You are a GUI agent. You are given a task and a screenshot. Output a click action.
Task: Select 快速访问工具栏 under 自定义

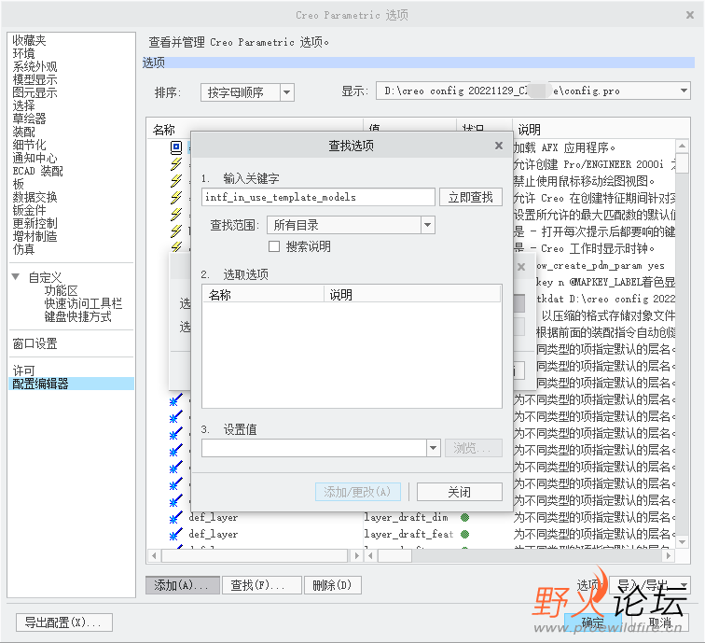click(x=83, y=303)
